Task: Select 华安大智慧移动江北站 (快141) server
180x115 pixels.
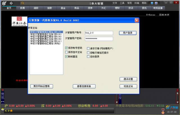Action: tap(46, 41)
